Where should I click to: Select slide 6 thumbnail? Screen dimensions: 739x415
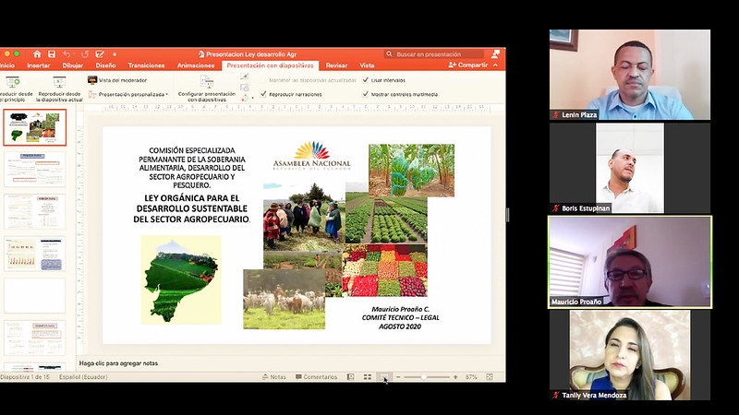pyautogui.click(x=35, y=338)
